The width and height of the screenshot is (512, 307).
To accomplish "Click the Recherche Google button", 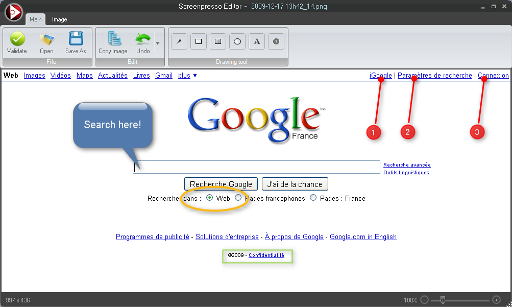I will (x=221, y=184).
